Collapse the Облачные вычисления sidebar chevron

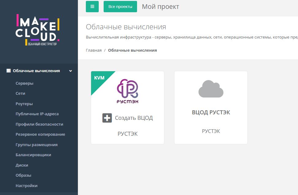[x=71, y=71]
